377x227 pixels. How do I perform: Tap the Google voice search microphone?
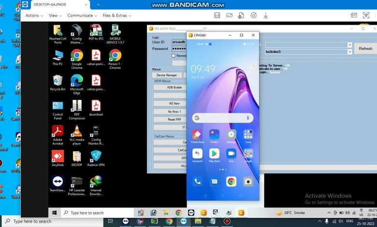point(248,118)
